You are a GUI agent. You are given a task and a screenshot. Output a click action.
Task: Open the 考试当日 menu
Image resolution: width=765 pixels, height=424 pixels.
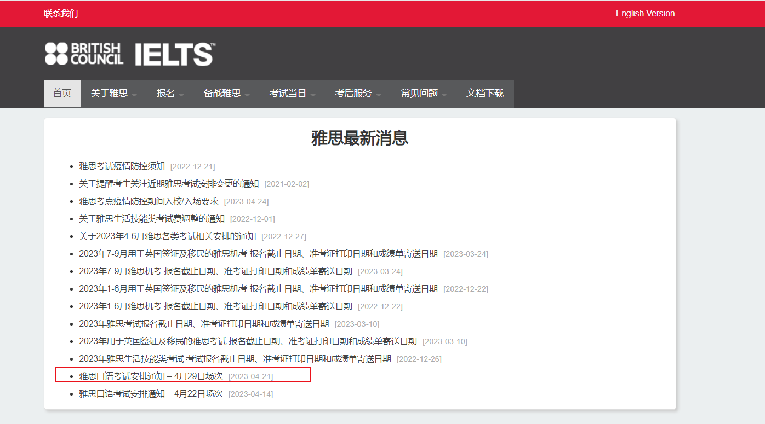292,94
